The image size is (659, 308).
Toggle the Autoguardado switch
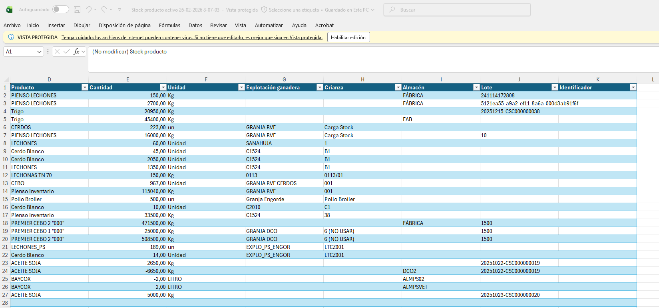61,10
